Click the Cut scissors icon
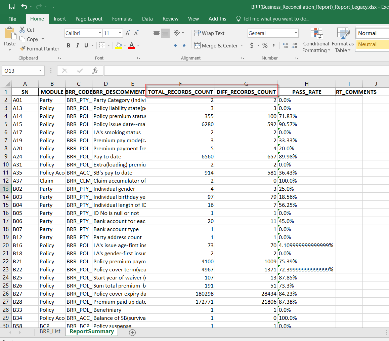This screenshot has width=389, height=341. click(22, 30)
